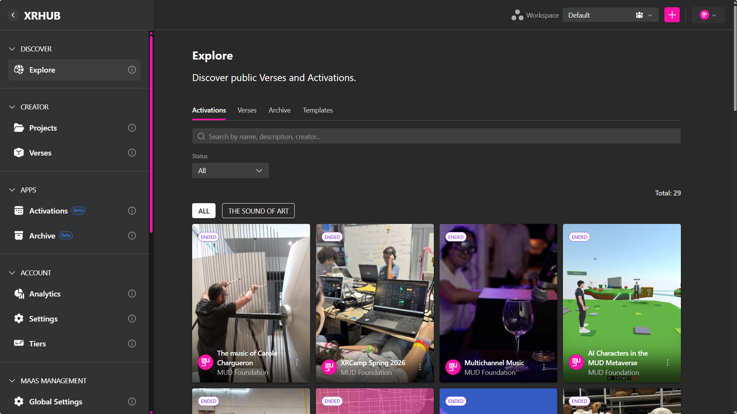Screen dimensions: 737x414
Task: Show info for Global Settings item
Action: (132, 402)
